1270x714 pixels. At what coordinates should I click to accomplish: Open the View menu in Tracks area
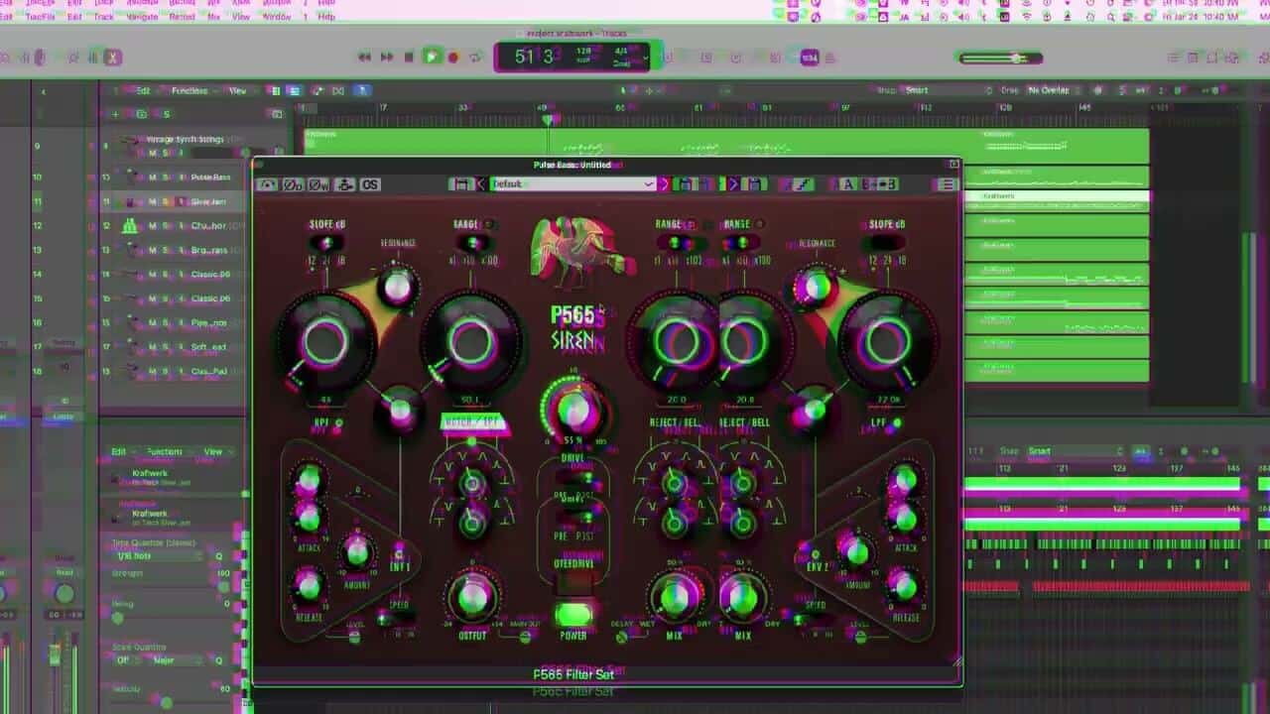coord(238,90)
